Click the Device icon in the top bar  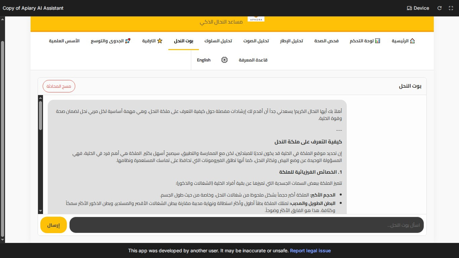[x=409, y=8]
